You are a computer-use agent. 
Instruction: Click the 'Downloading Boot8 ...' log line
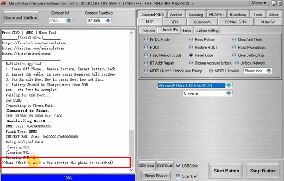click(x=30, y=121)
